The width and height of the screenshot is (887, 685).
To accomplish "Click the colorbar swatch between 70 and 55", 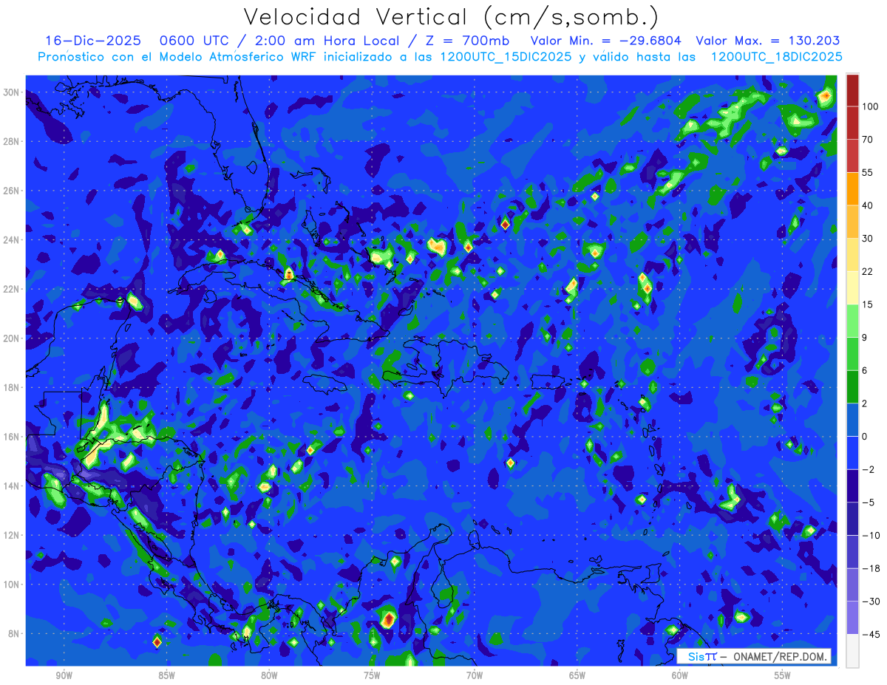I will 852,156.
